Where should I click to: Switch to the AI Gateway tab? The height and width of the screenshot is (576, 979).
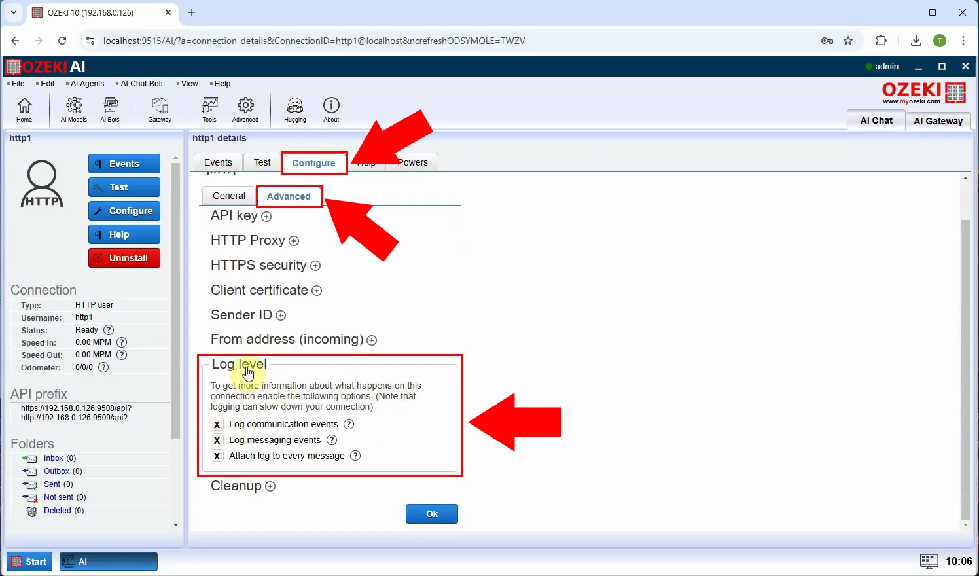[x=938, y=121]
